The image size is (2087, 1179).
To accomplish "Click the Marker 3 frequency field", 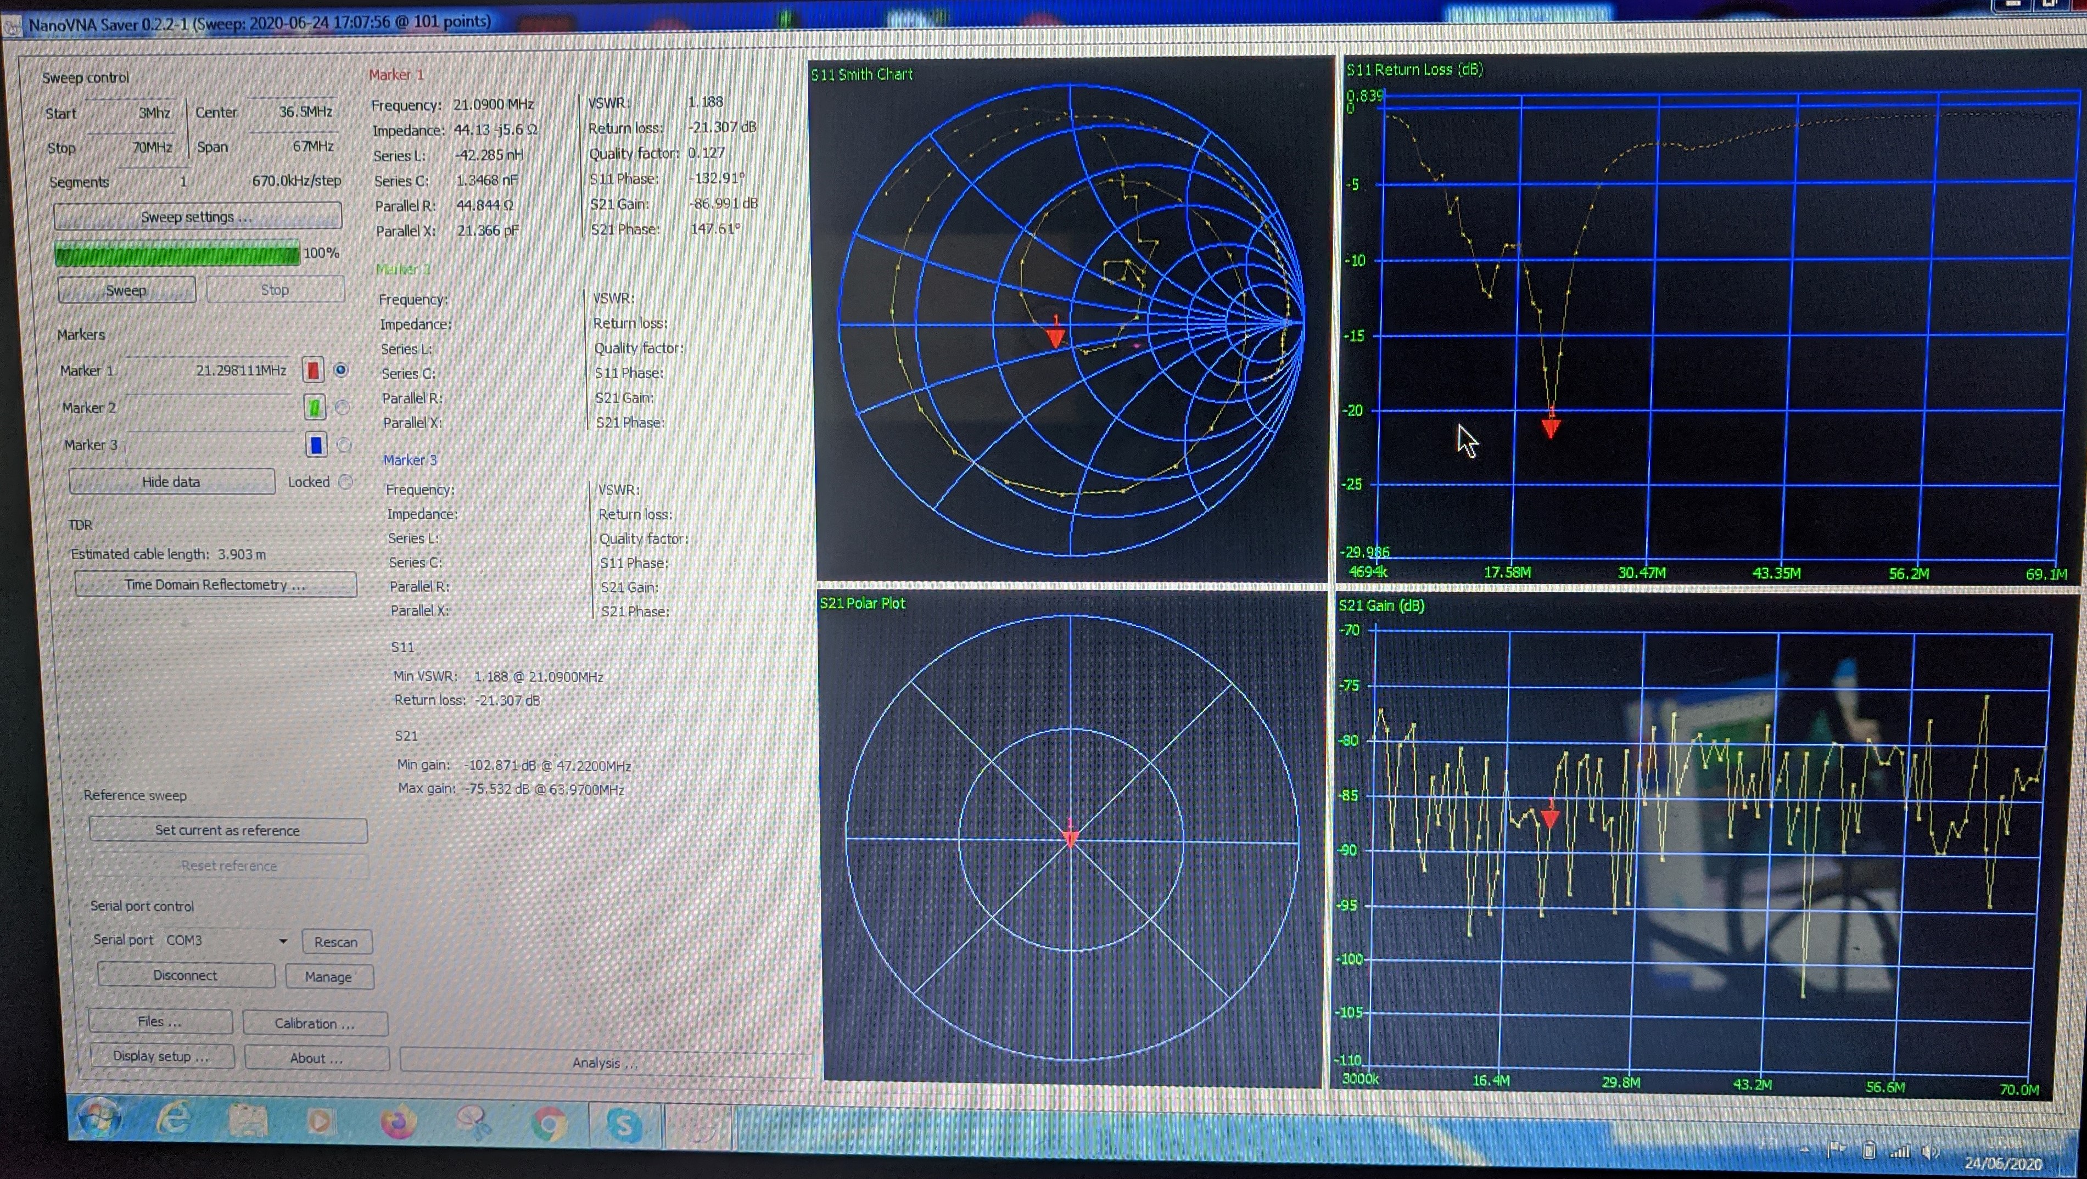I will pyautogui.click(x=211, y=445).
